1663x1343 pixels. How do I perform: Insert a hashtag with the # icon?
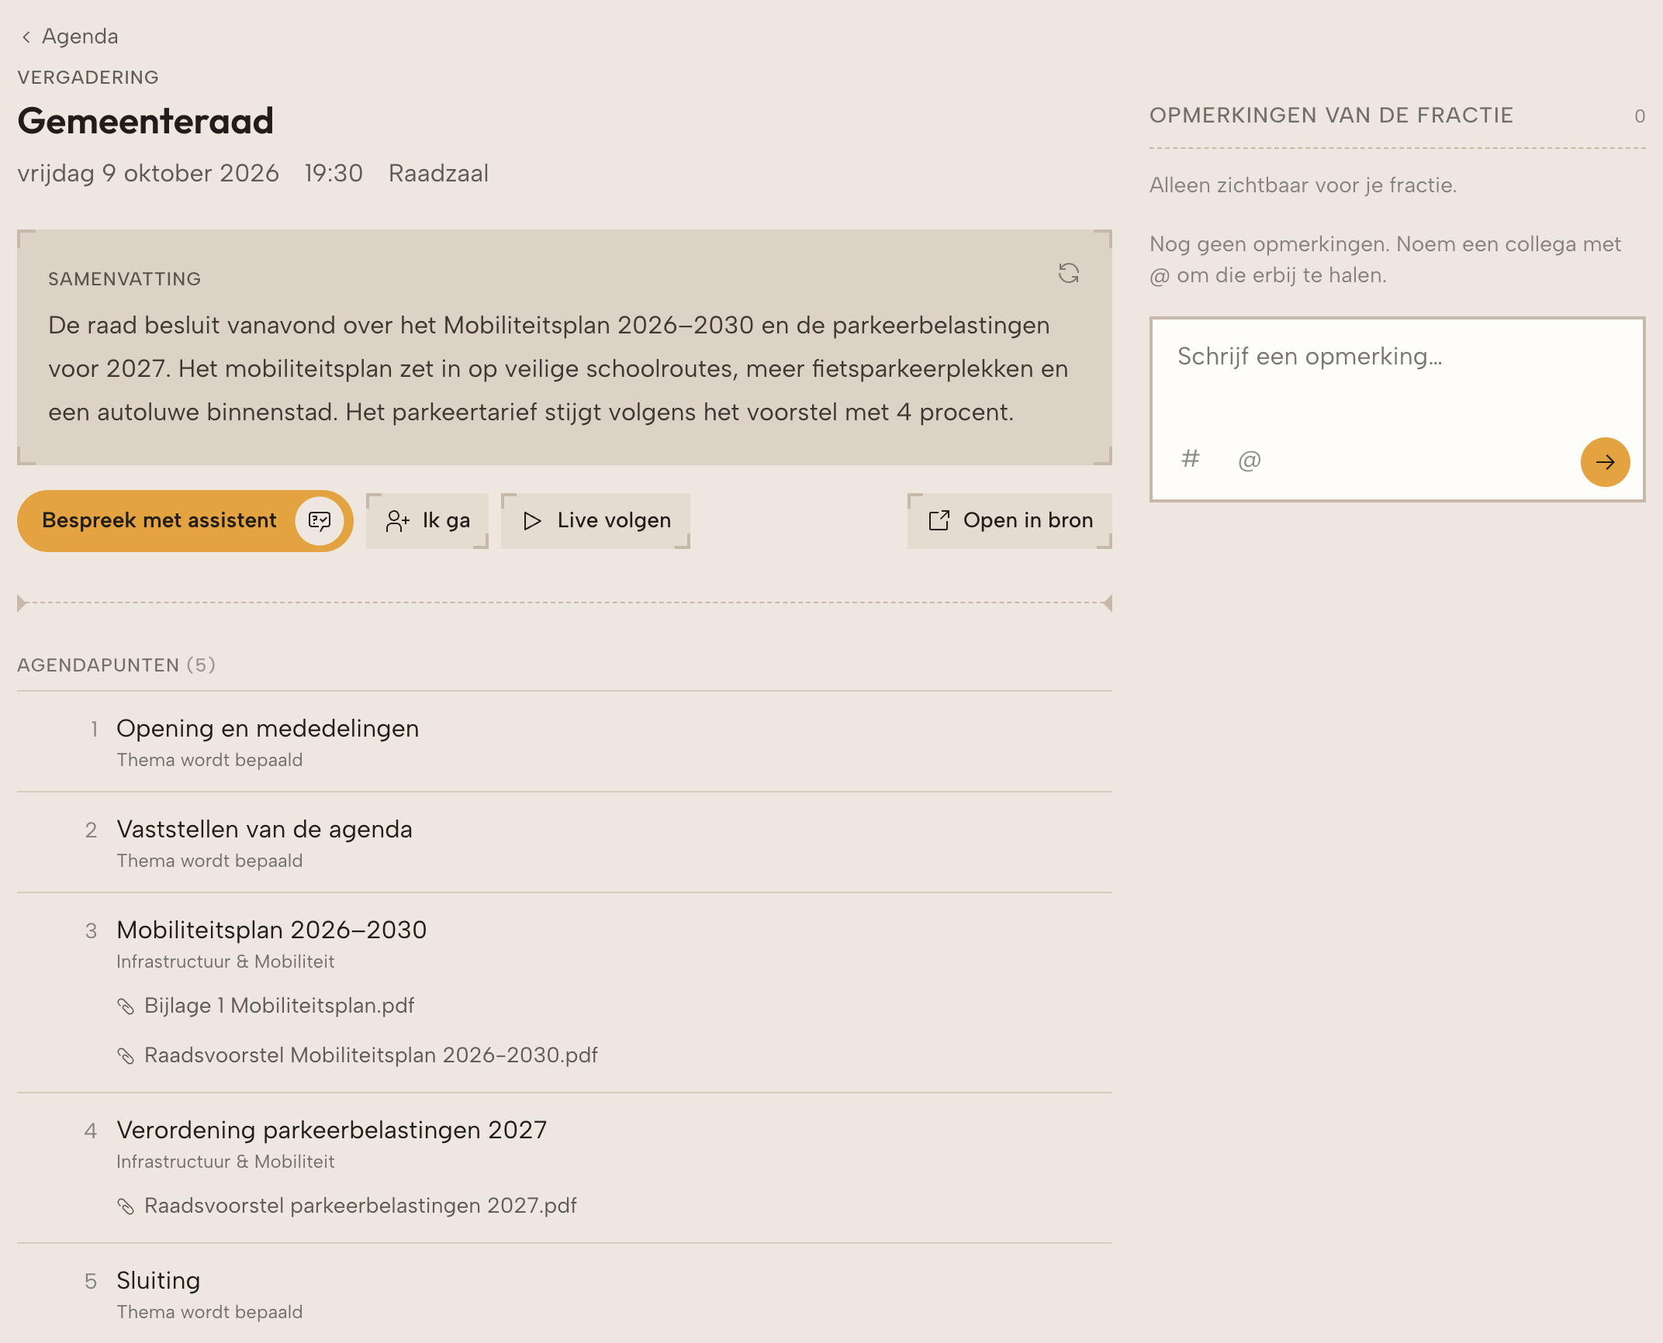click(1190, 459)
